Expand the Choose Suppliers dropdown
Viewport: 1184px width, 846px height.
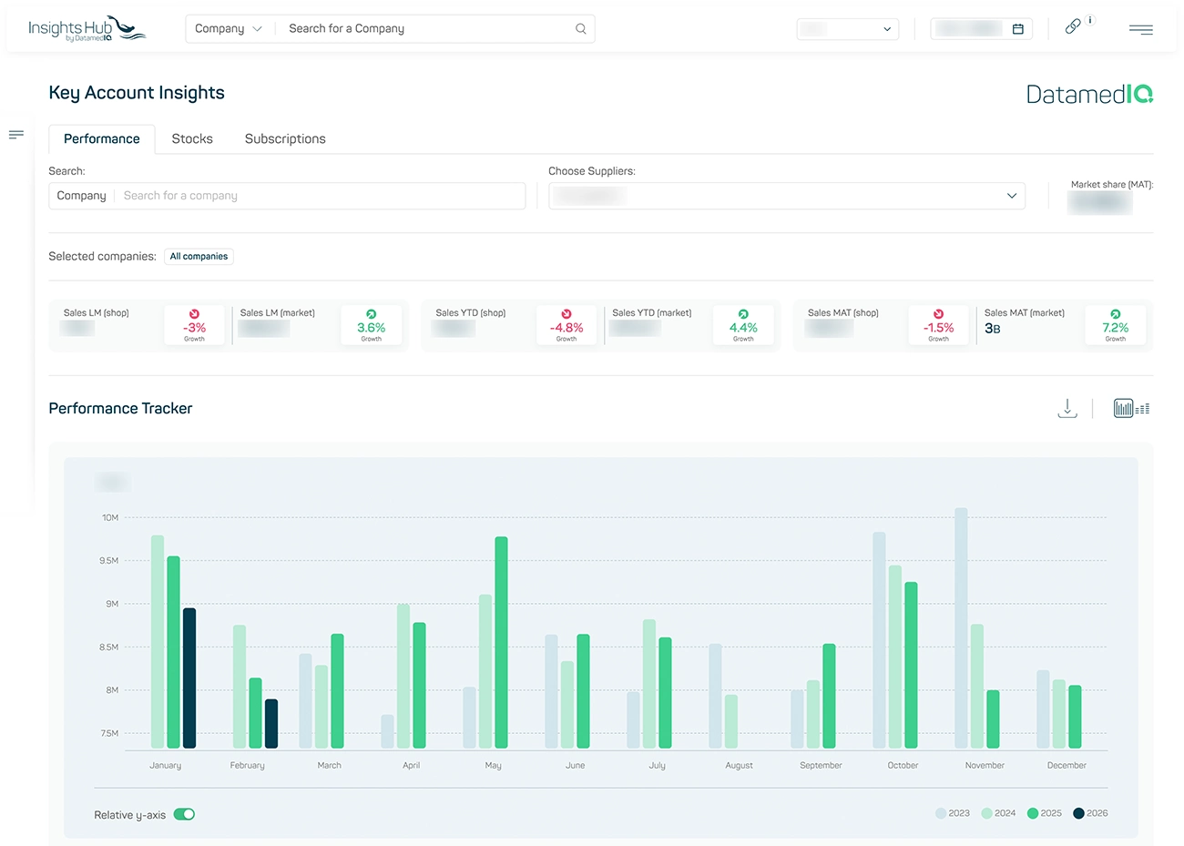coord(787,196)
